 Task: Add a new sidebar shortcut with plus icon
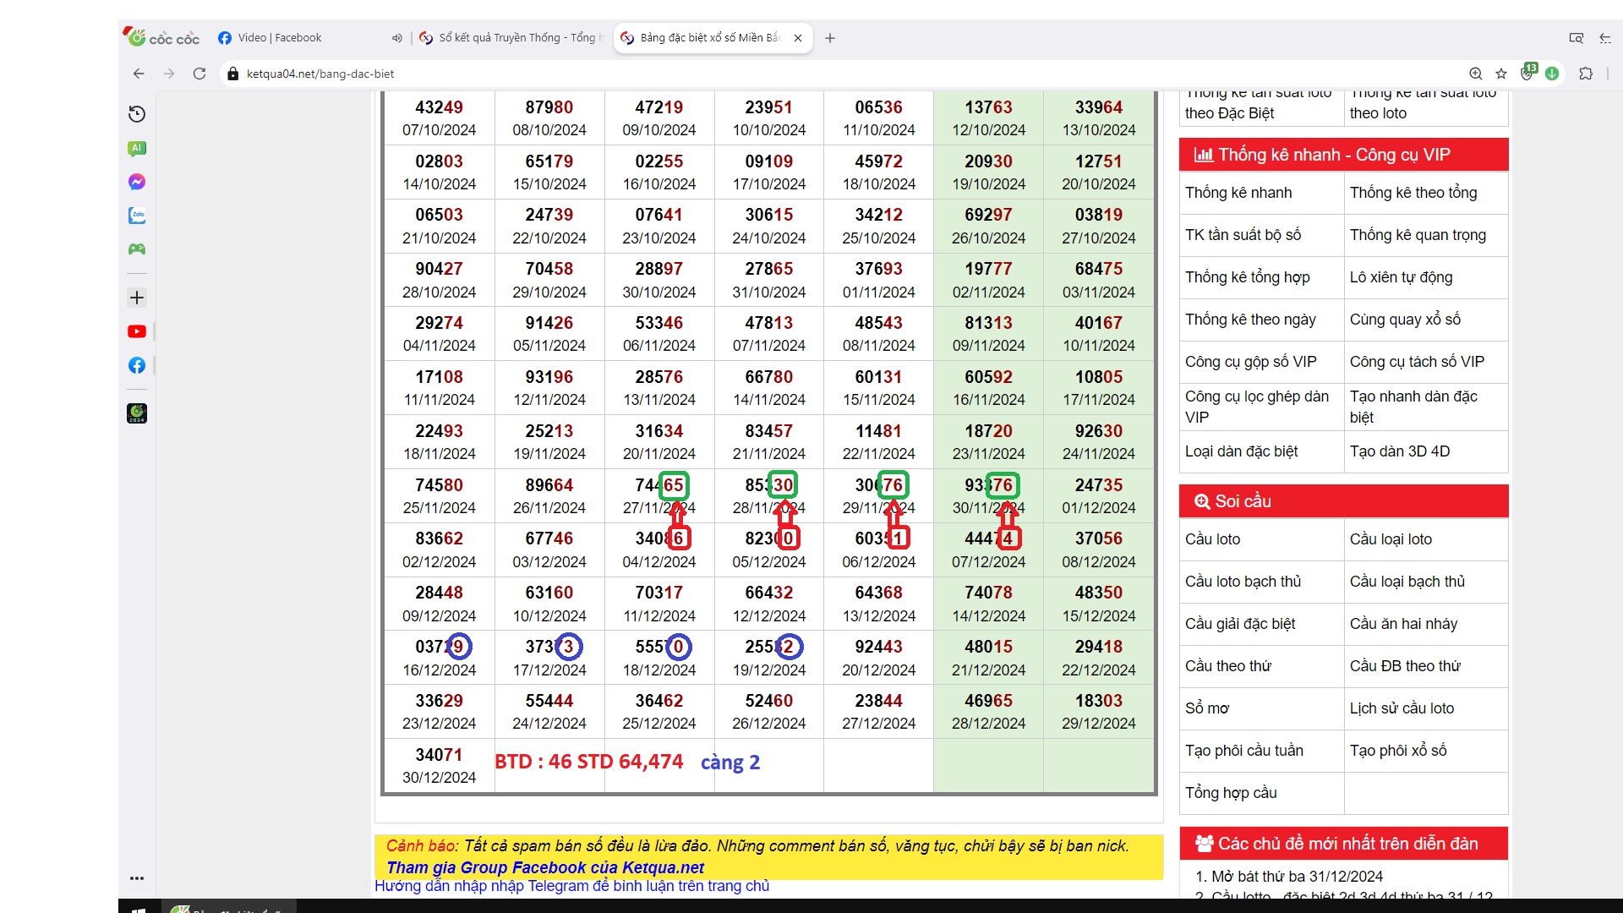(137, 298)
